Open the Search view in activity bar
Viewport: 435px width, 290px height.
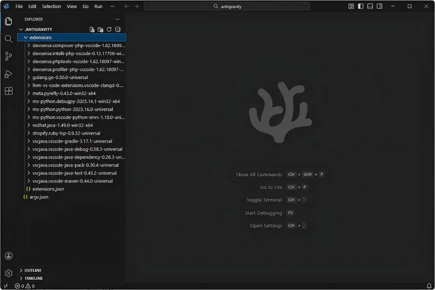point(8,39)
